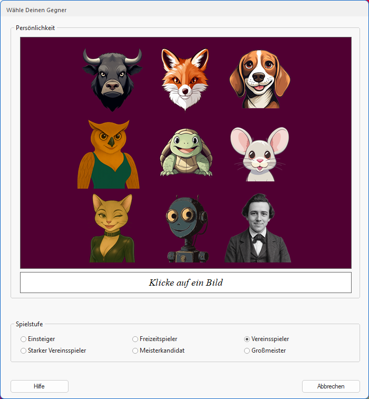Select the winking cat opponent

click(x=111, y=228)
